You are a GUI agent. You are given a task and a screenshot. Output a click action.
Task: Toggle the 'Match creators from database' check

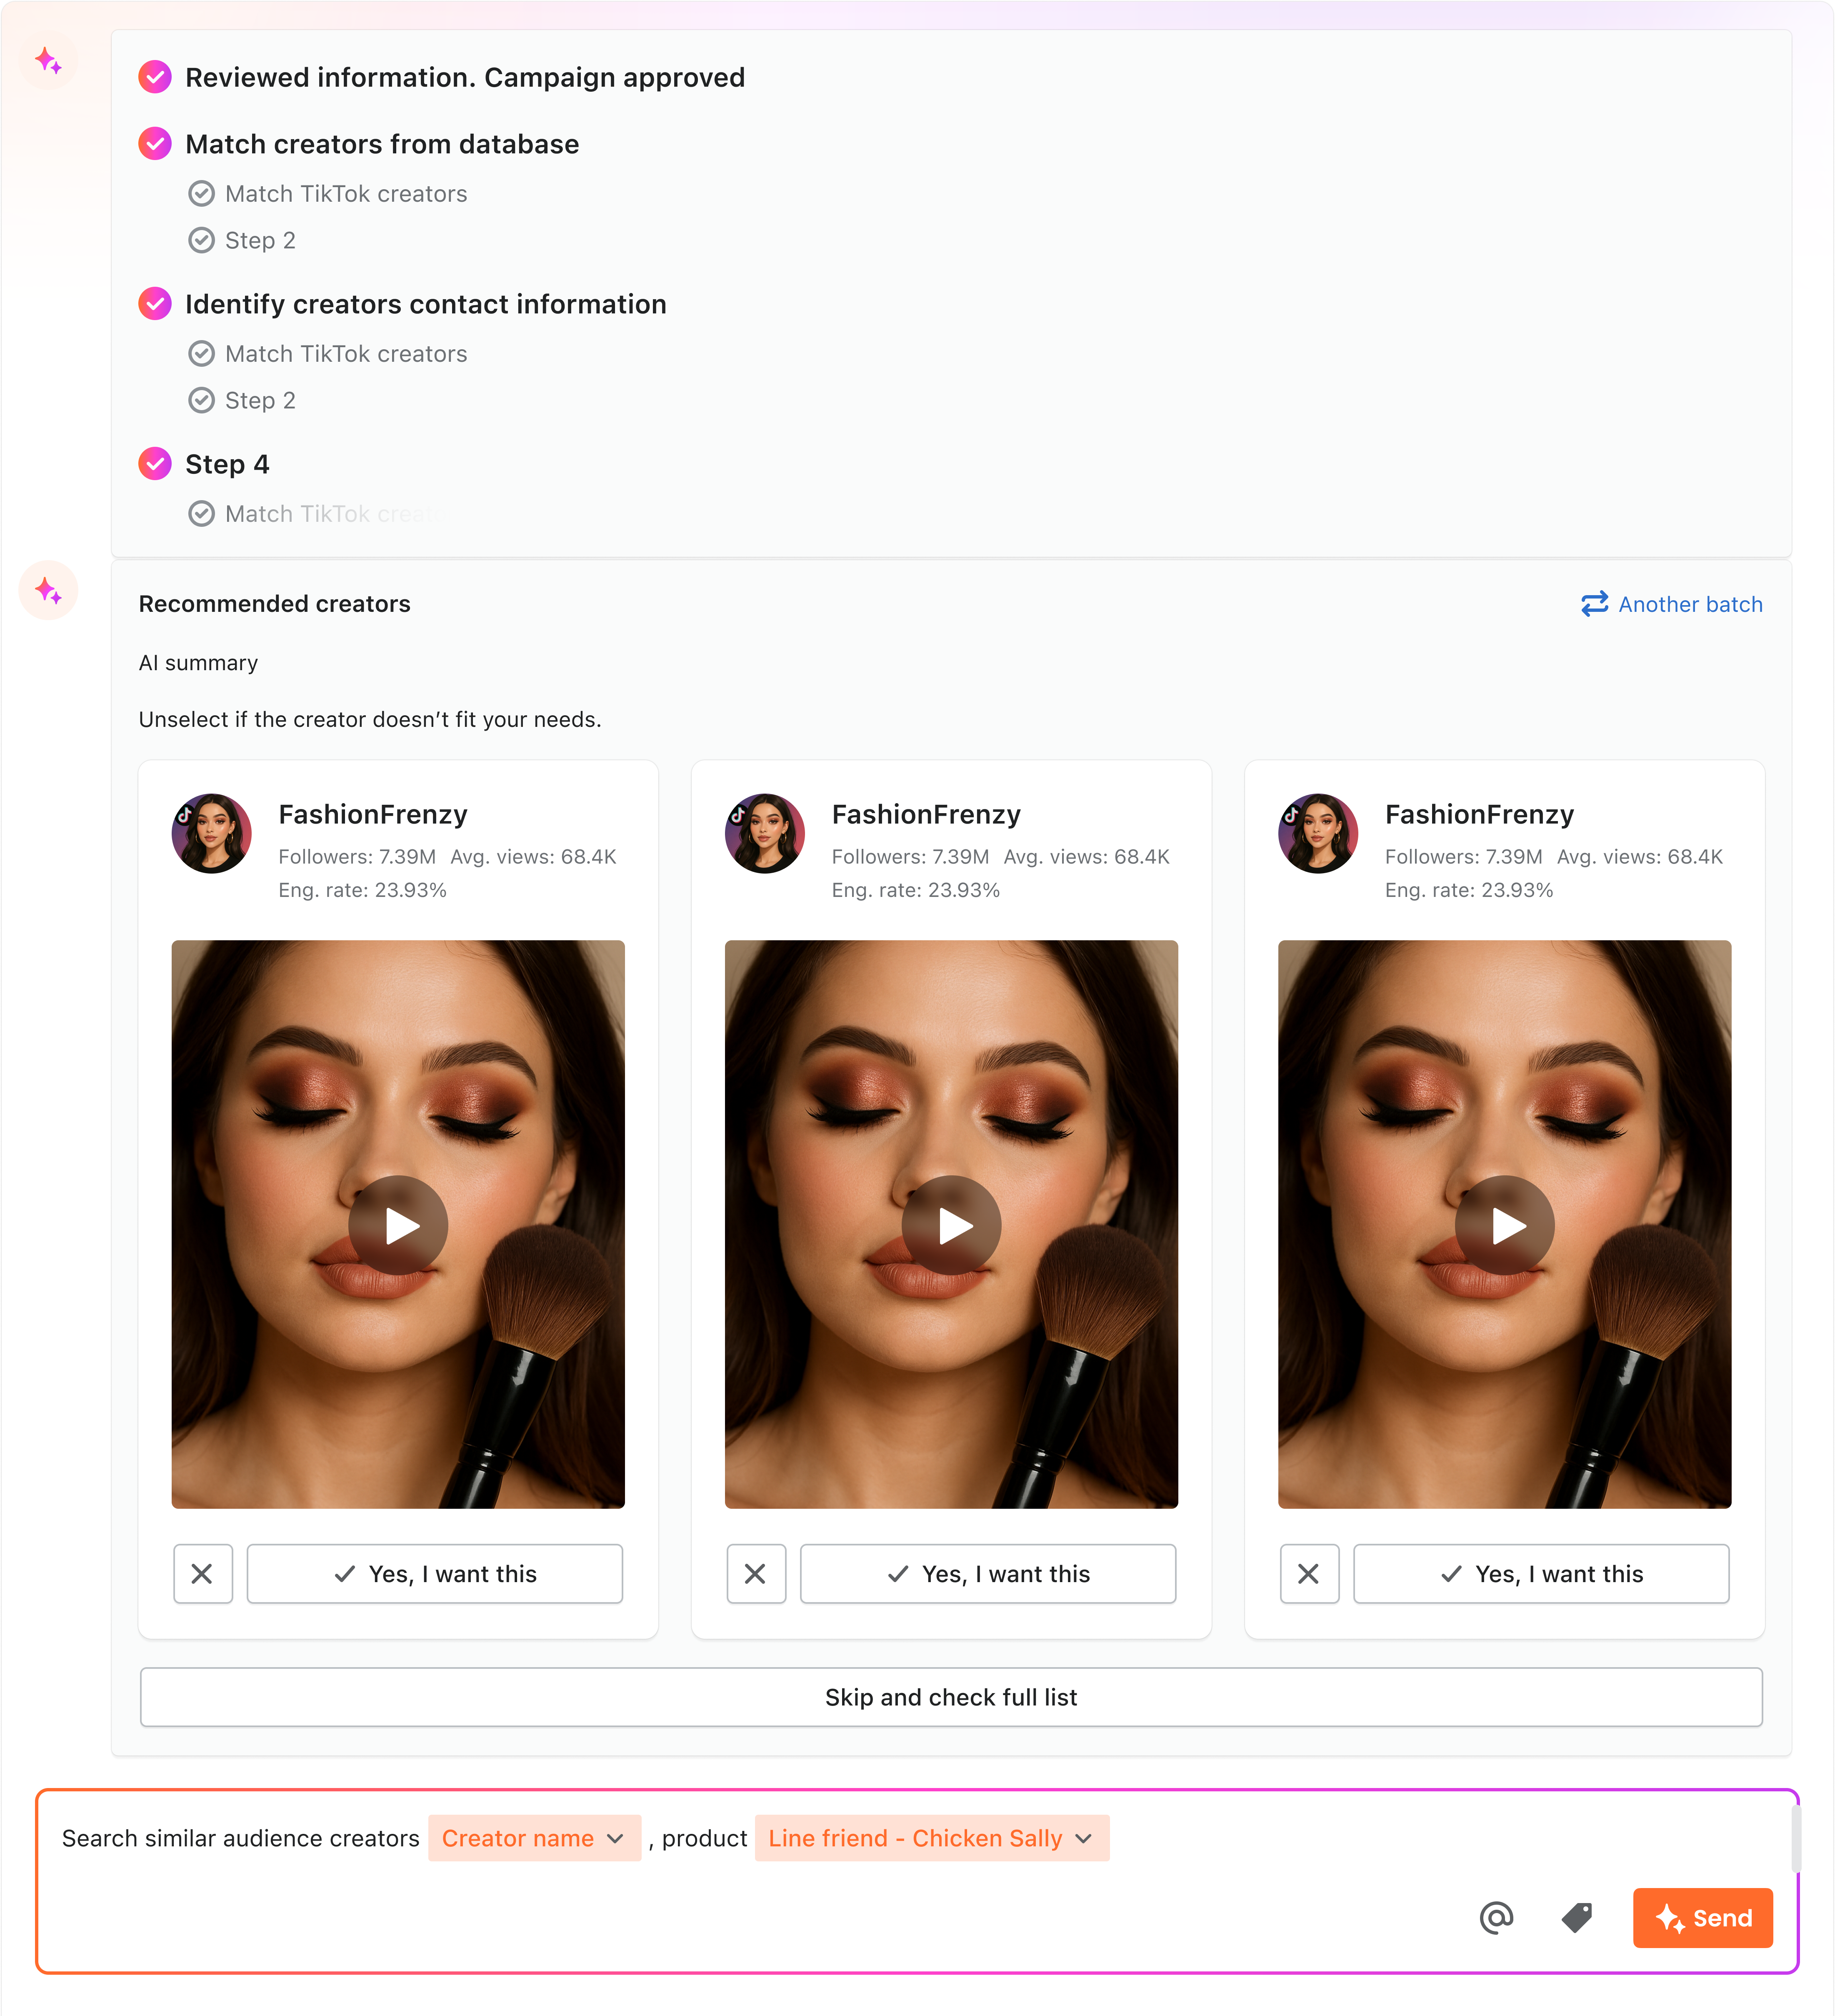pos(155,144)
